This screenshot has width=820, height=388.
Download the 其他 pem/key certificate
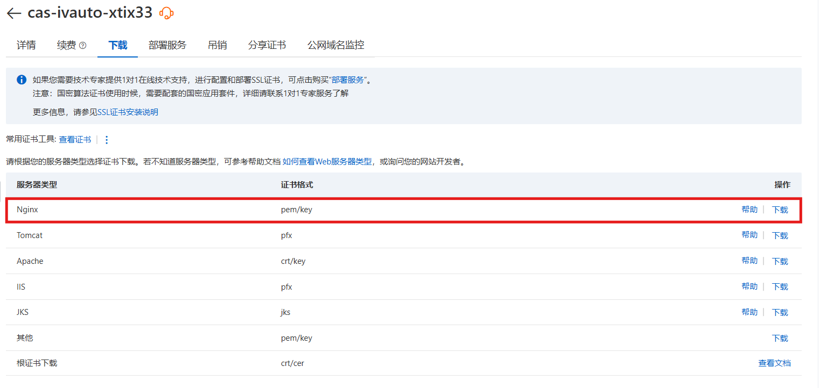click(x=780, y=338)
